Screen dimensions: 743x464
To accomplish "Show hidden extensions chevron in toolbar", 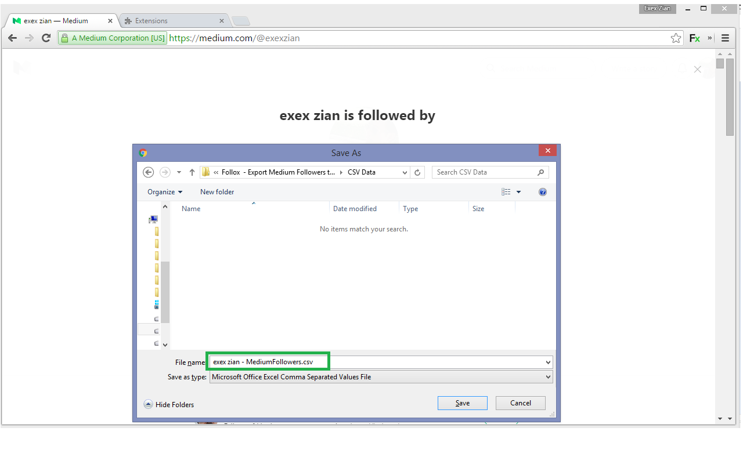I will (x=709, y=38).
